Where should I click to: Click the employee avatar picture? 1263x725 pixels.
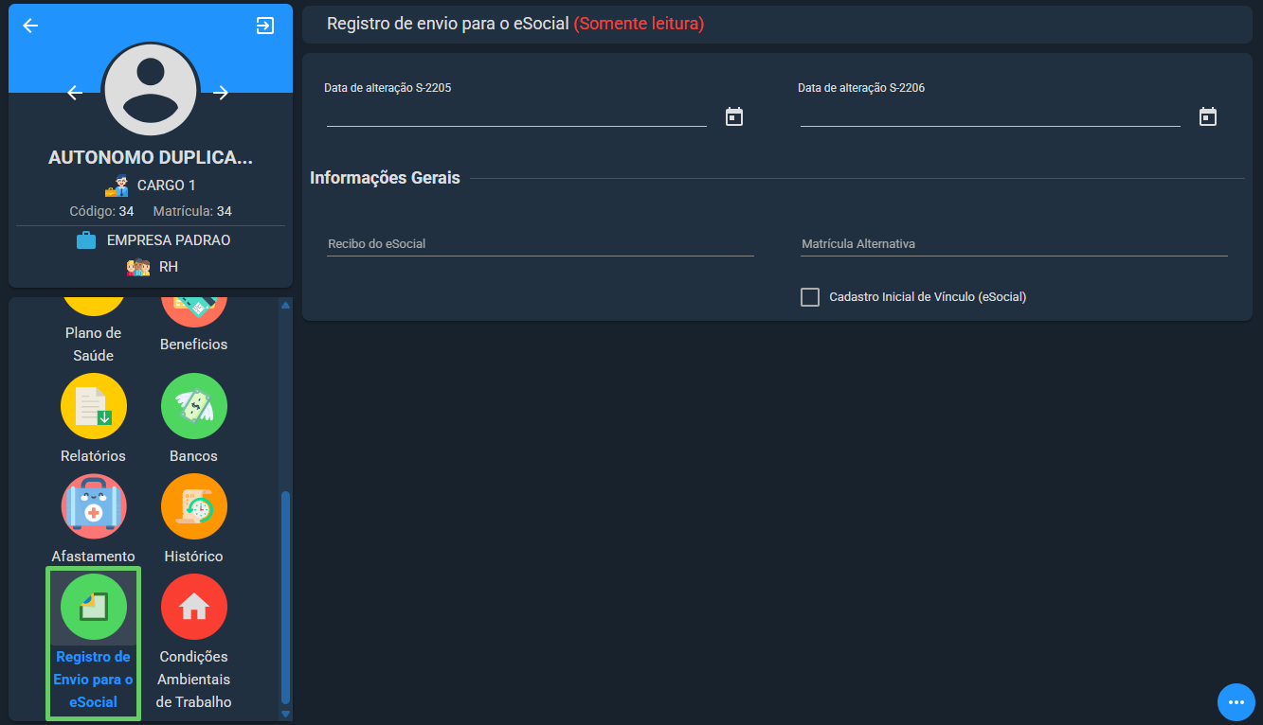click(x=151, y=90)
